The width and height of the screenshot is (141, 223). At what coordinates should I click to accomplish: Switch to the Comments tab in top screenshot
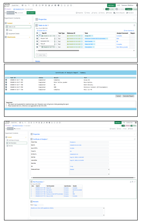[19, 13]
